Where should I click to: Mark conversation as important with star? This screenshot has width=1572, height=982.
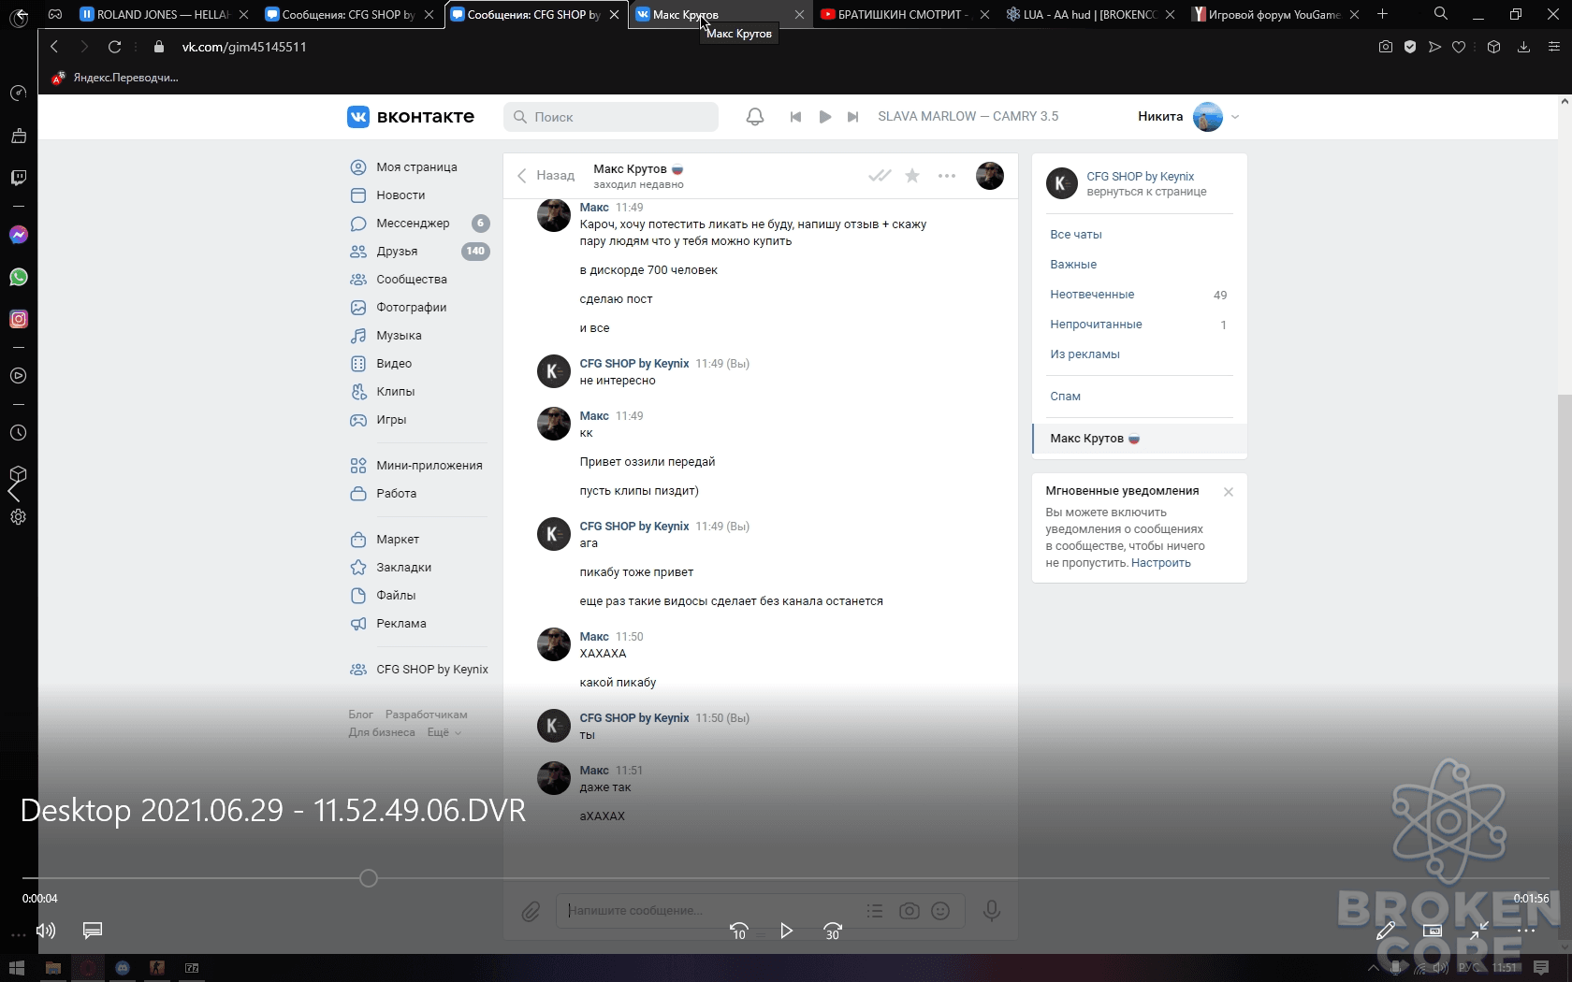[912, 176]
